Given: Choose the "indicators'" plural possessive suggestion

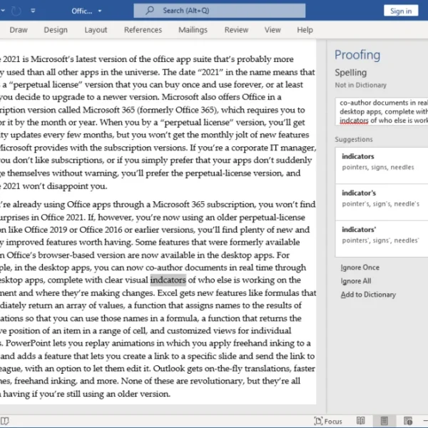Looking at the screenshot, I should tap(382, 238).
